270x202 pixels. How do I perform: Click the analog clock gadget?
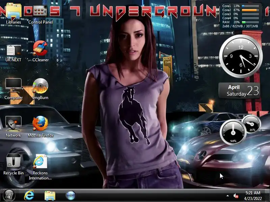click(x=241, y=56)
